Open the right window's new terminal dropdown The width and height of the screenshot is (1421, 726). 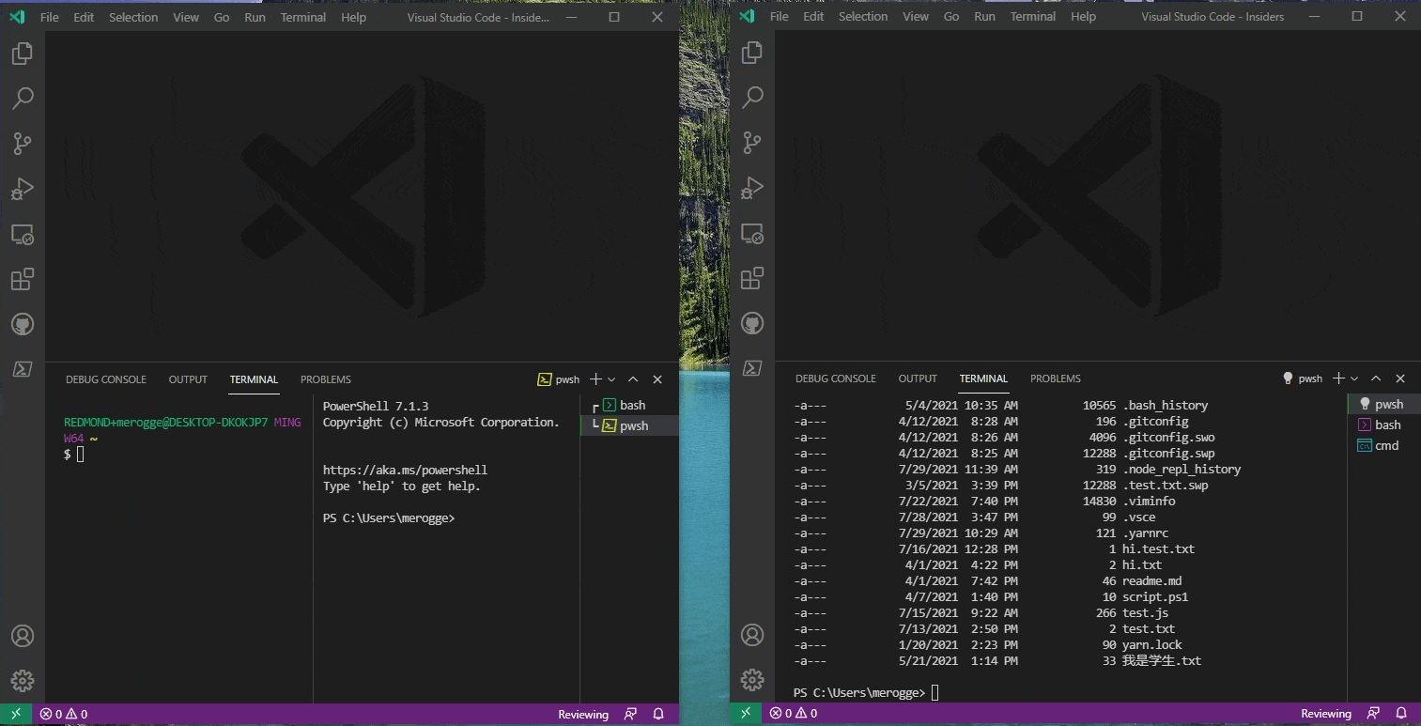[x=1356, y=378]
